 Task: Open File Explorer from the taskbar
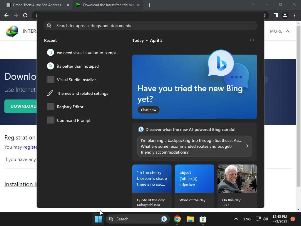coord(190,219)
